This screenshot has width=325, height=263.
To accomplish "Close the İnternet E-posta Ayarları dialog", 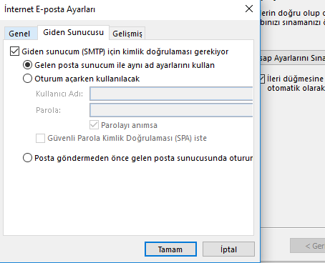I will point(249,9).
